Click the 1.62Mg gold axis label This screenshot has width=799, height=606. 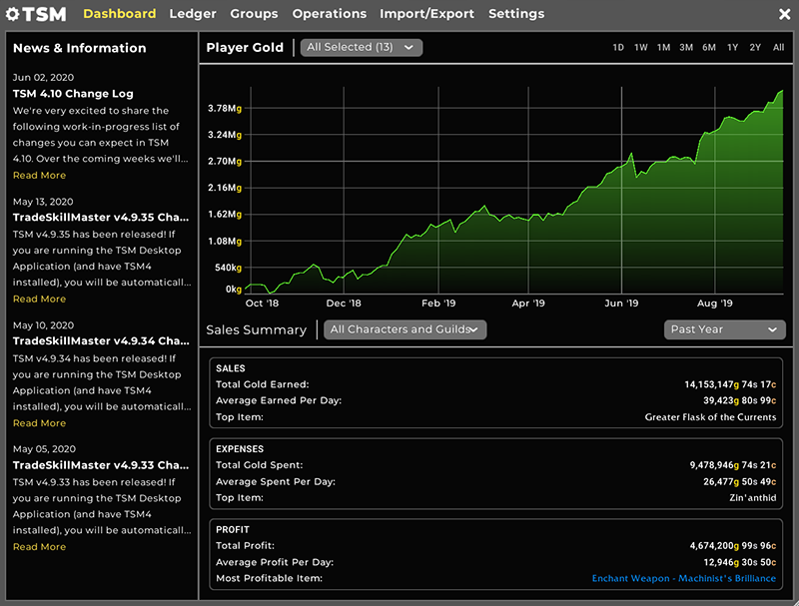pyautogui.click(x=225, y=215)
